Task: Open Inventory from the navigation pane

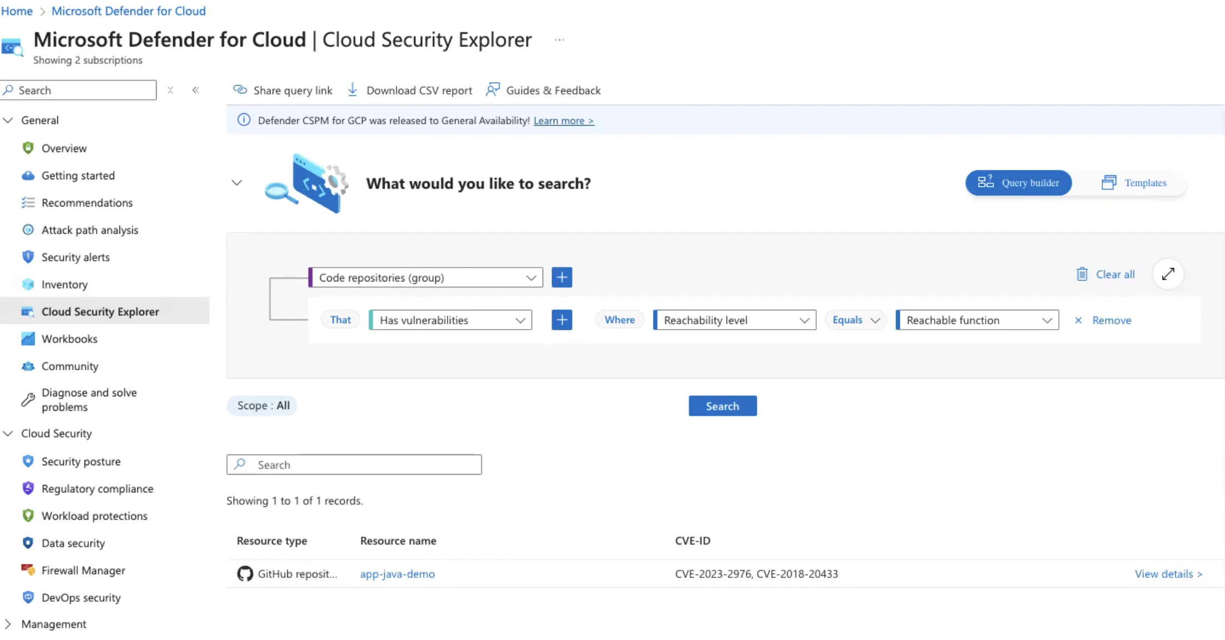Action: point(65,284)
